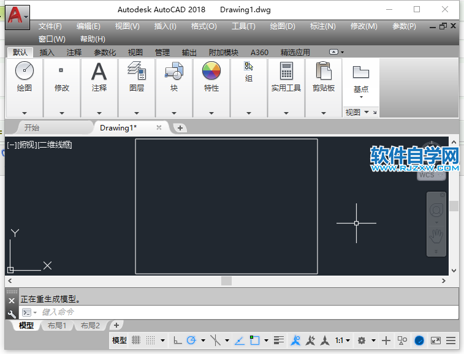Close the Drawing1* file tab
464x354 pixels.
pyautogui.click(x=159, y=127)
